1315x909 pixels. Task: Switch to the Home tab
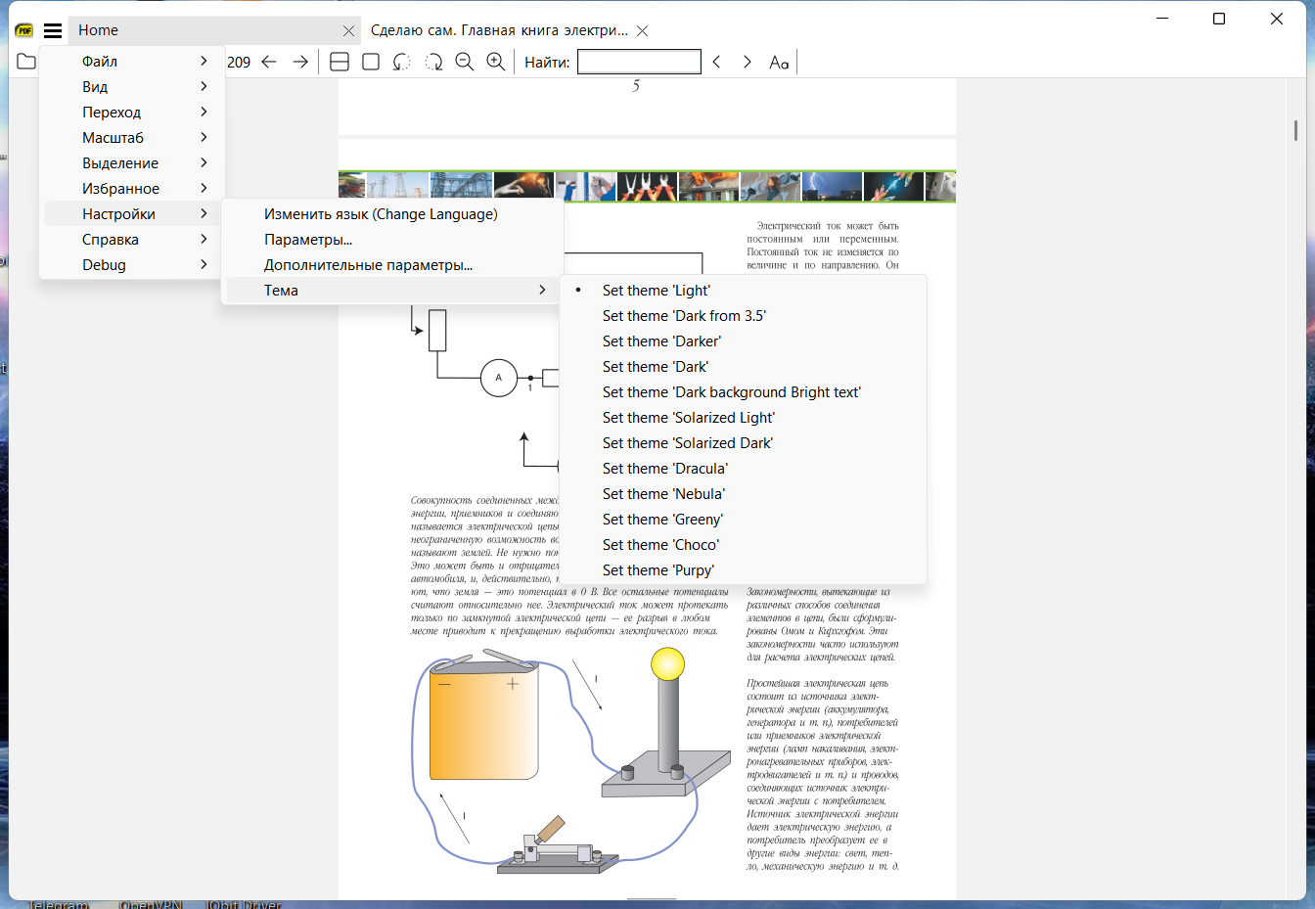click(99, 30)
